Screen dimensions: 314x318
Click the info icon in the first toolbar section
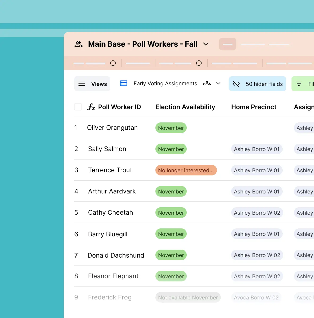113,63
